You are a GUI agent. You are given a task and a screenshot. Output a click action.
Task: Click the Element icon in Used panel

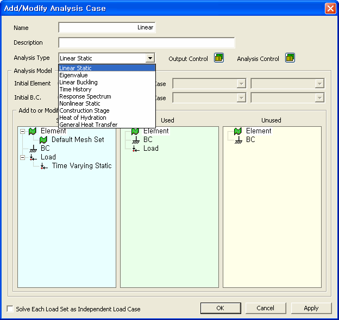tap(135, 131)
